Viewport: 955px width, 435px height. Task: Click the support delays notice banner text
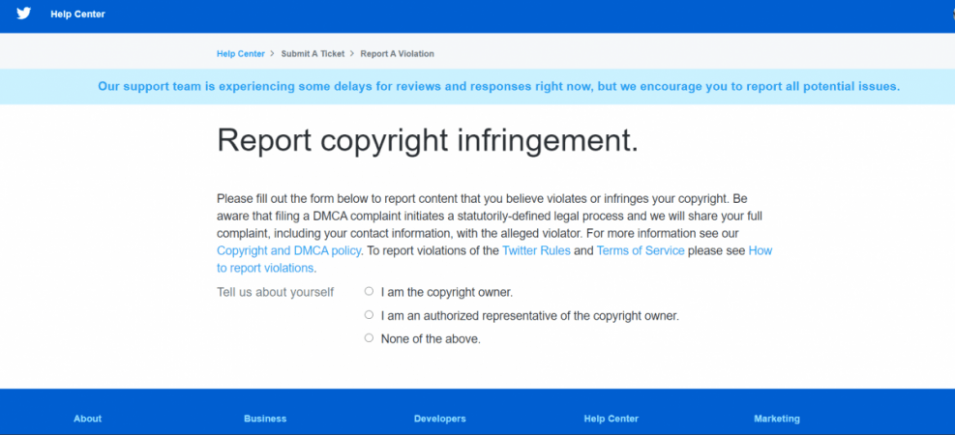499,86
